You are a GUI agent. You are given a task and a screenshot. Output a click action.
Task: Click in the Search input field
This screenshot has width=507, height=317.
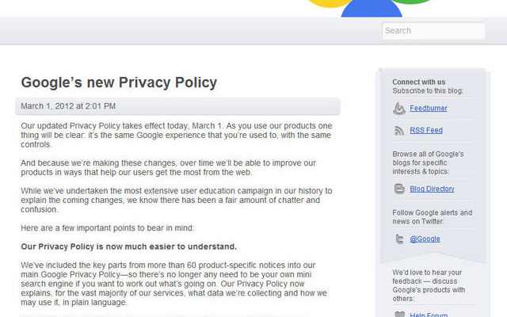pyautogui.click(x=433, y=31)
